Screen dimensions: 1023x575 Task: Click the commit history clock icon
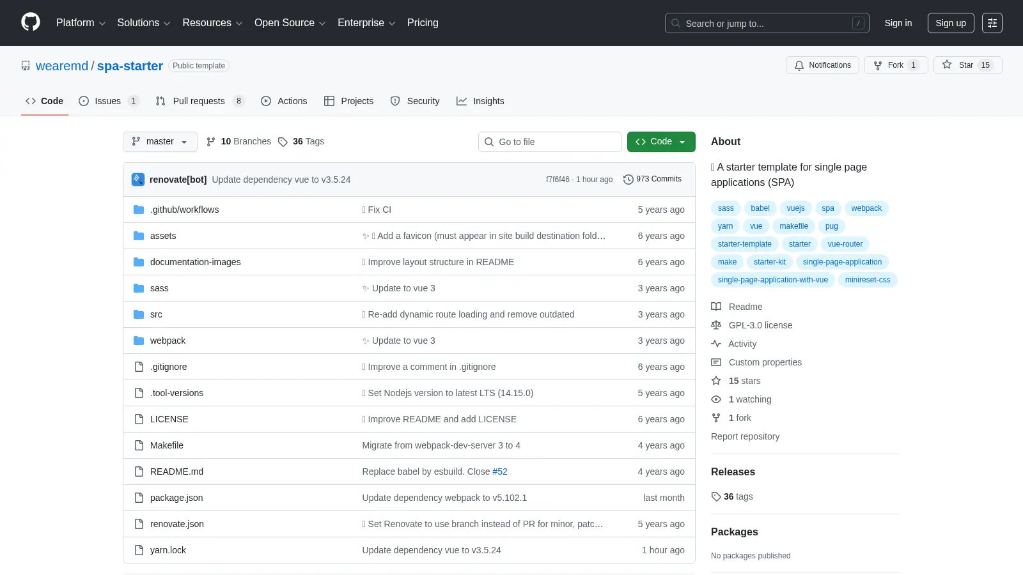point(629,180)
